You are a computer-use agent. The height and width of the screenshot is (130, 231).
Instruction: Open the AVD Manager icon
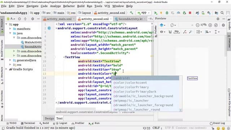click(x=203, y=13)
